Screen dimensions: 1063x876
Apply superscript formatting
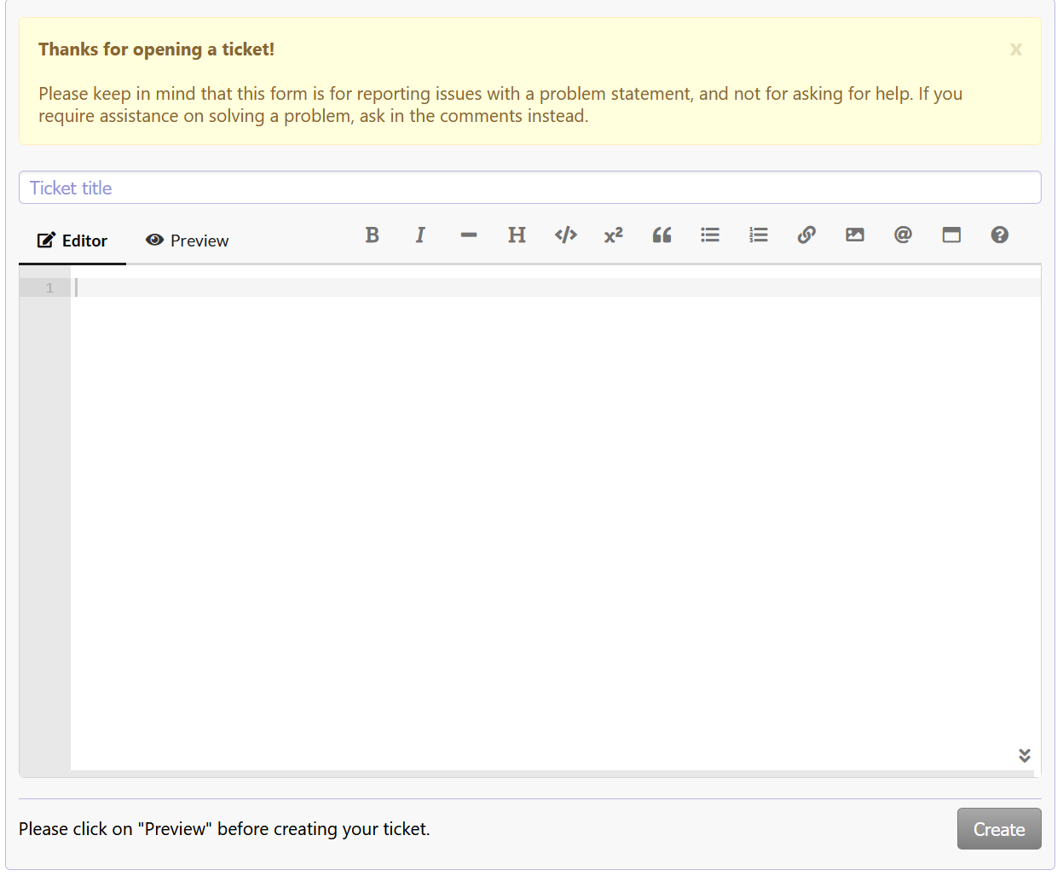(x=613, y=235)
